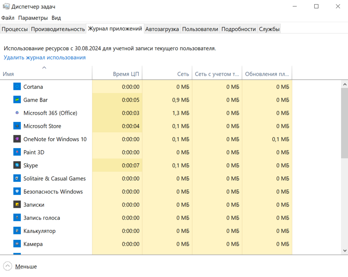Select the Game Bar icon

pyautogui.click(x=17, y=100)
